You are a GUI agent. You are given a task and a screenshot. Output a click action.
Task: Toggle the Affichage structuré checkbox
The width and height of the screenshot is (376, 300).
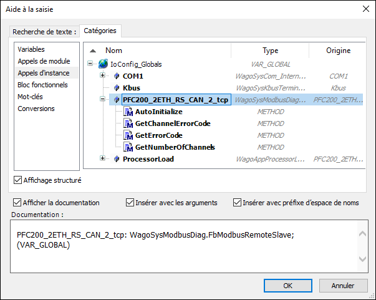click(17, 180)
